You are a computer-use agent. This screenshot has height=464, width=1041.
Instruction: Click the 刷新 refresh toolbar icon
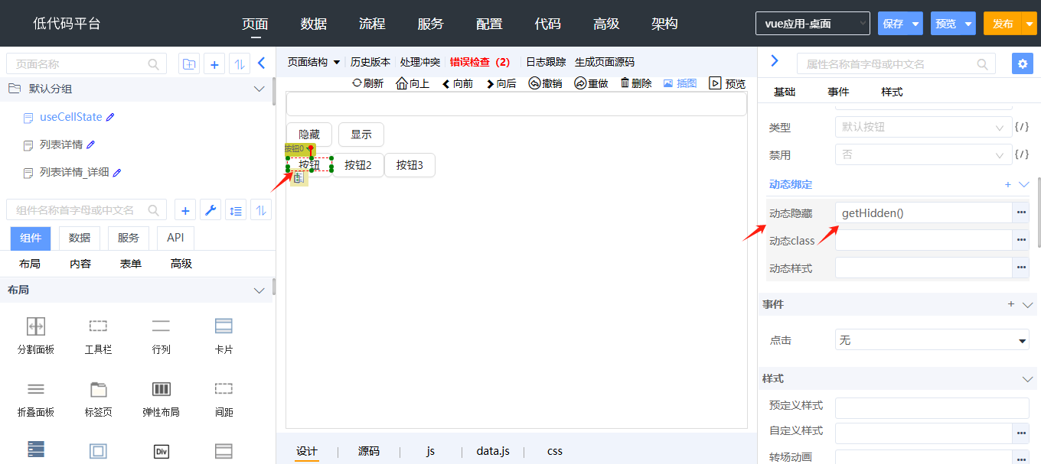[x=367, y=83]
